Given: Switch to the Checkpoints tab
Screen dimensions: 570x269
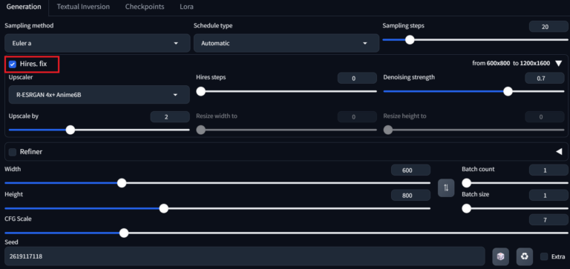Looking at the screenshot, I should tap(145, 7).
